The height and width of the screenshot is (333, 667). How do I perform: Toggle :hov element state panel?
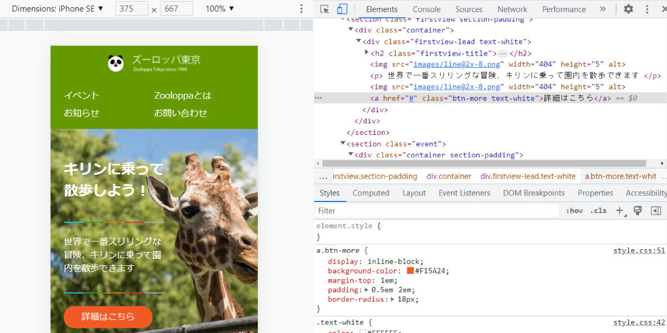pos(574,211)
